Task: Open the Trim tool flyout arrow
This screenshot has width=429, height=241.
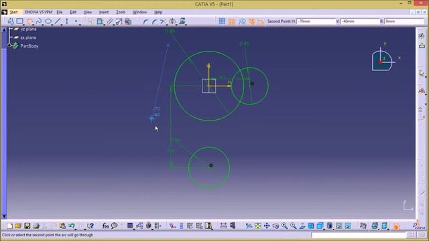Action: click(x=167, y=25)
